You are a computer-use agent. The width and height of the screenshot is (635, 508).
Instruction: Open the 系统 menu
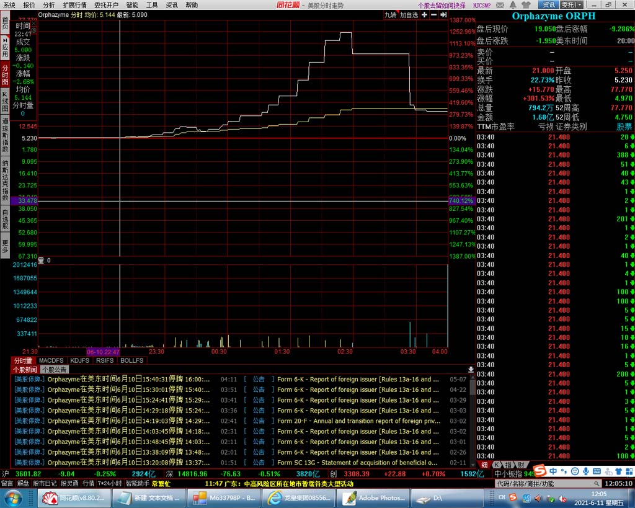9,5
